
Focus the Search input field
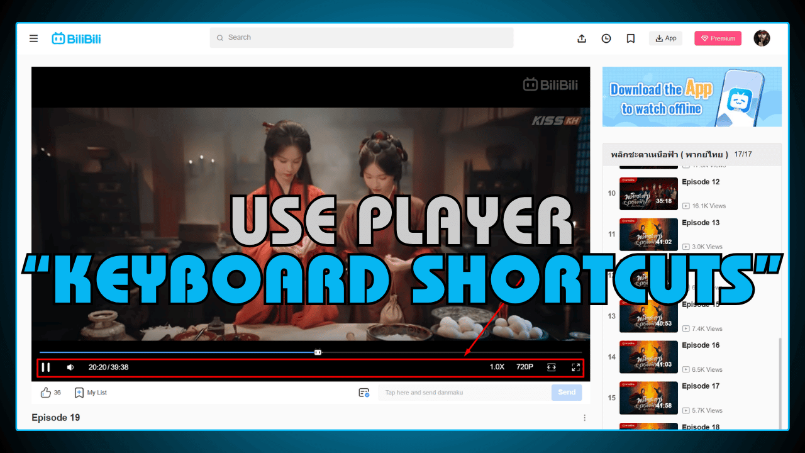pyautogui.click(x=362, y=38)
